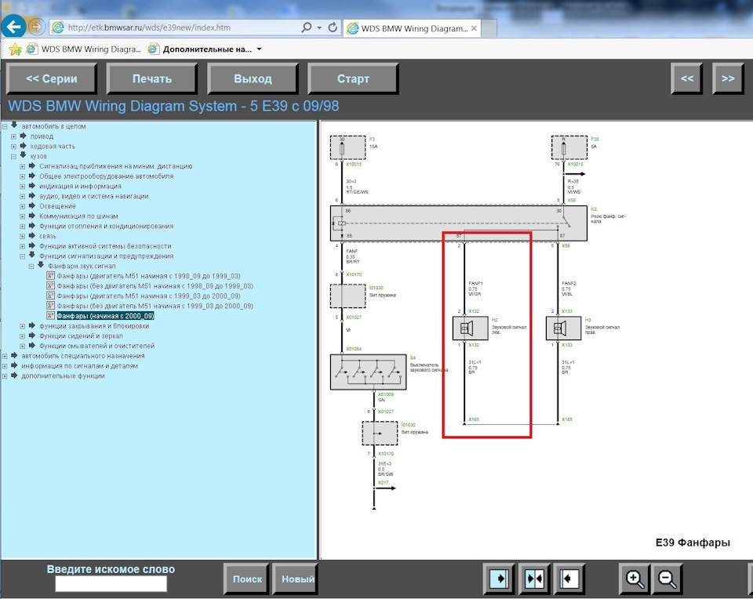Viewport: 753px width, 599px height.
Task: Select Функции активной системы безопасности item
Action: (105, 246)
